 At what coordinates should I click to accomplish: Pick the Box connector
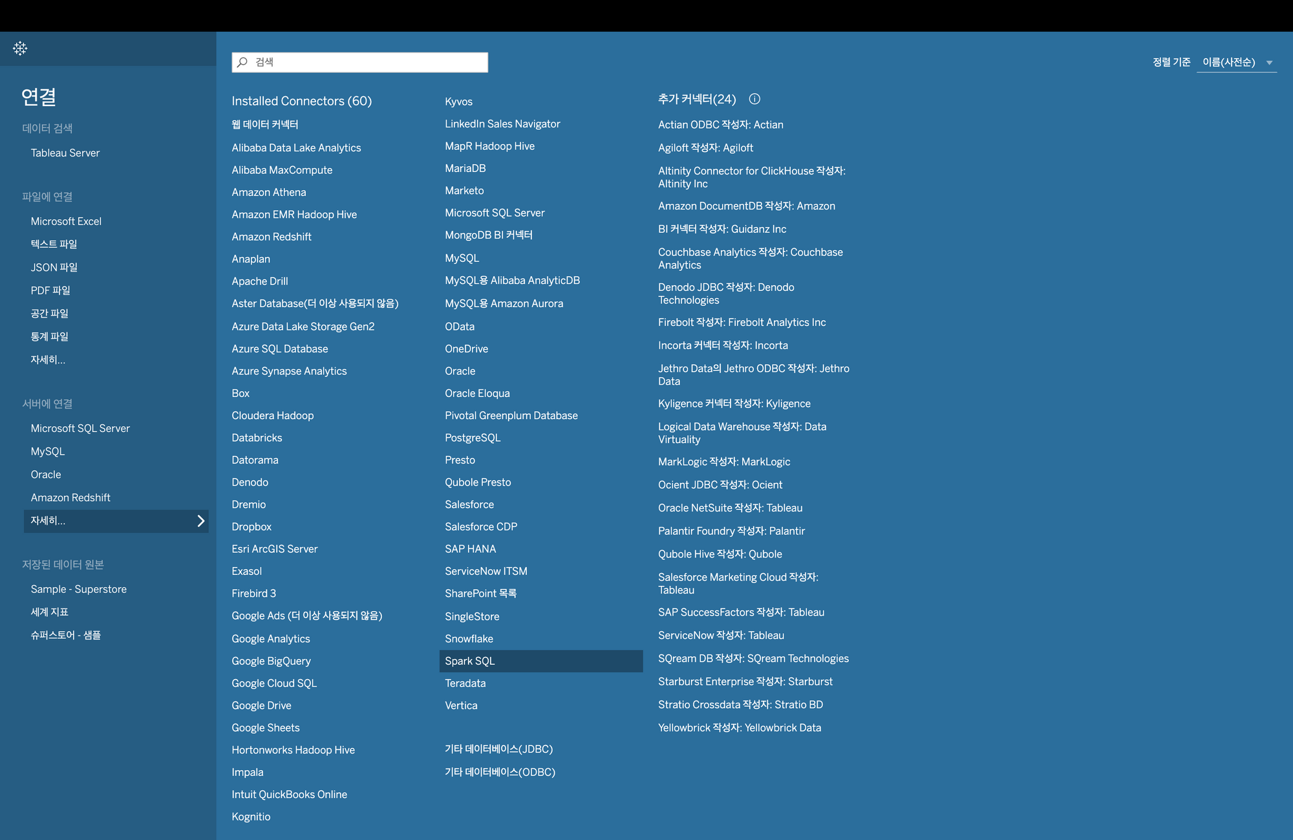click(240, 394)
